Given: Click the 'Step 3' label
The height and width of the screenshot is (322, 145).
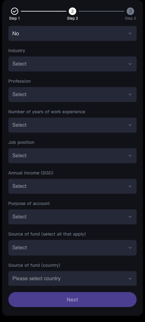Looking at the screenshot, I should coord(130,18).
